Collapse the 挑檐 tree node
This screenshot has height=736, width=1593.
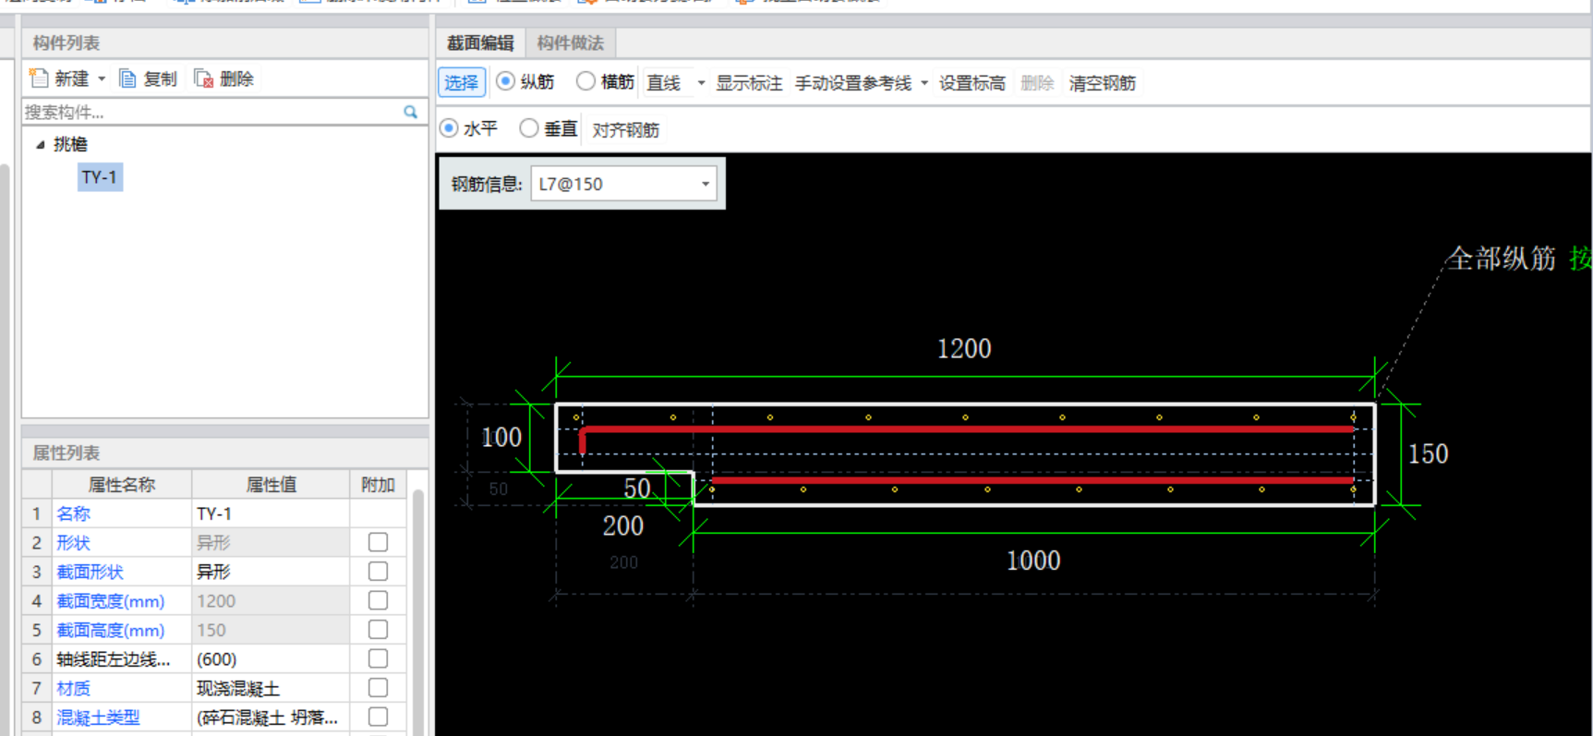(x=40, y=144)
